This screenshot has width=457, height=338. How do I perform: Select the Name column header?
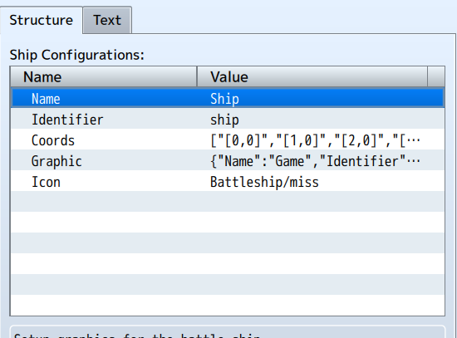point(104,77)
